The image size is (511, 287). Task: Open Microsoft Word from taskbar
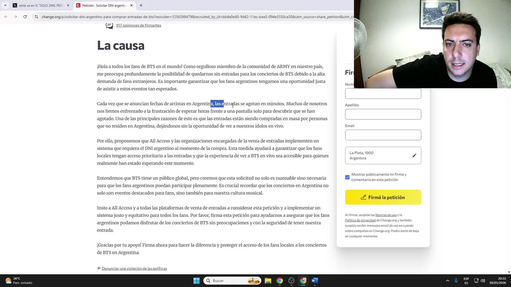point(315,281)
